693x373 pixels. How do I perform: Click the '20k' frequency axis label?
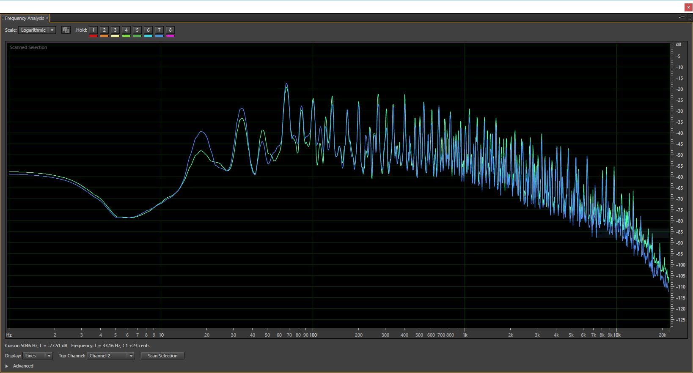(663, 335)
